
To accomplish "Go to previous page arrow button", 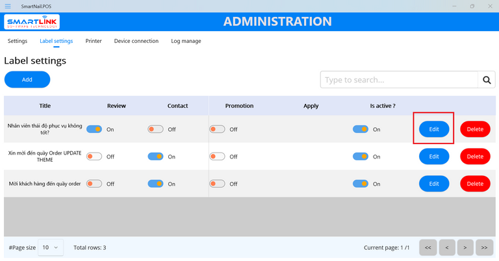I will click(x=446, y=247).
